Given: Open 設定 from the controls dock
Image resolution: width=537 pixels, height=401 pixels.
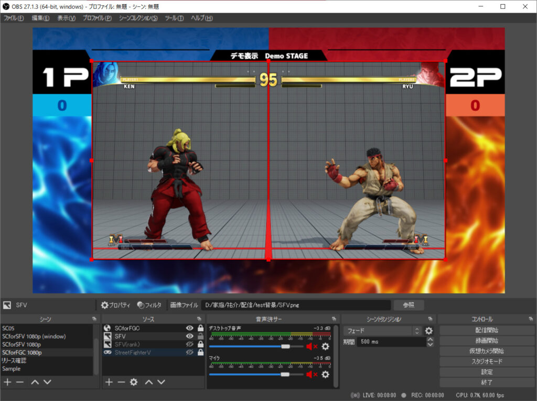Looking at the screenshot, I should (487, 372).
